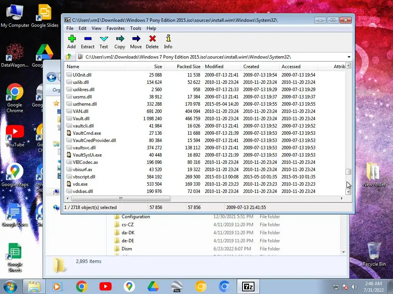Select the Dism folder in Explorer window
The image size is (393, 294).
[127, 249]
